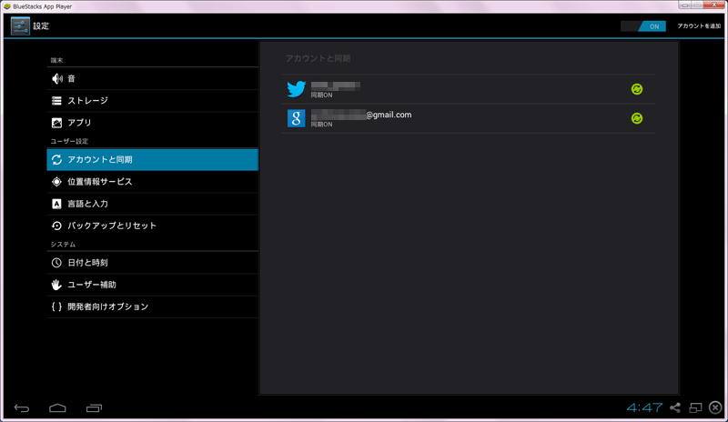Open the Twitter account name entry

point(469,89)
